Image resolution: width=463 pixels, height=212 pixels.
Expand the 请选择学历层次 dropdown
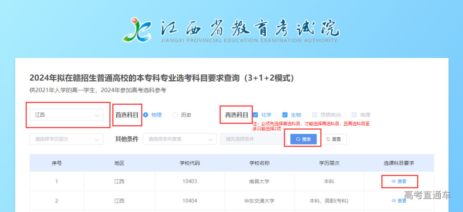coord(66,139)
